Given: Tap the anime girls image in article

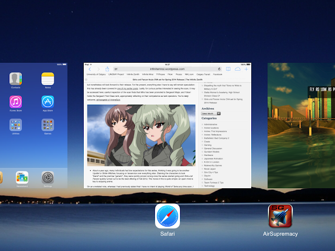Looking at the screenshot, I should [141, 135].
